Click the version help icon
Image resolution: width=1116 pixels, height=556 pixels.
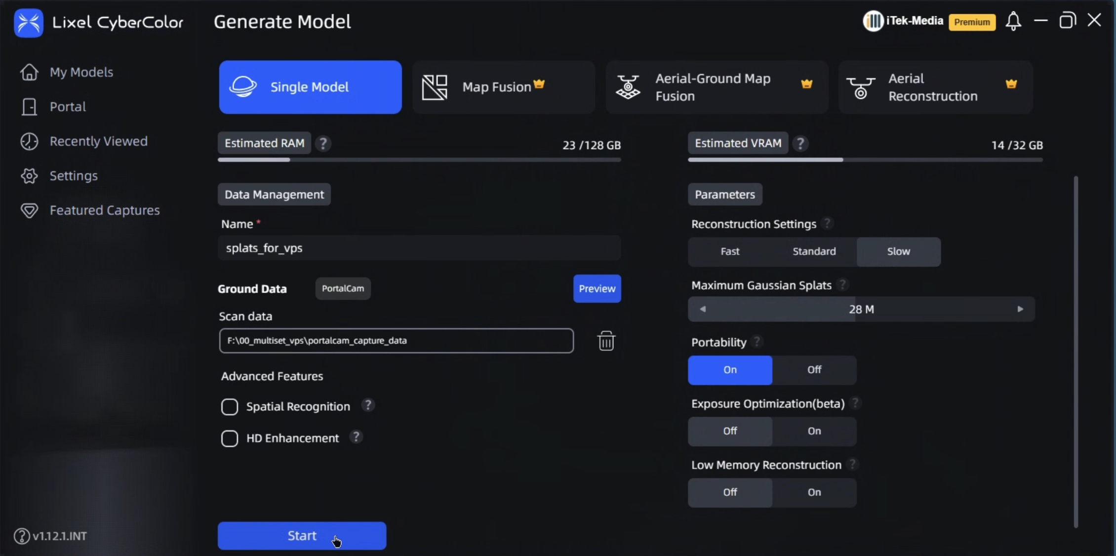tap(21, 536)
